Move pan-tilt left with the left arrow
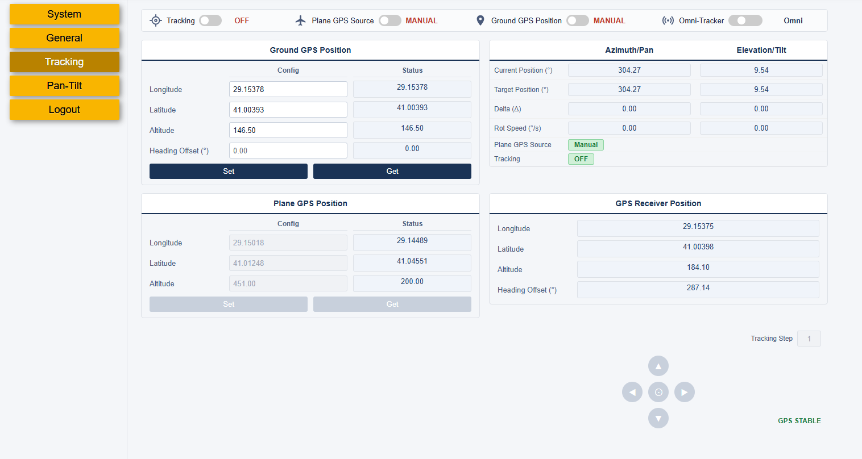The height and width of the screenshot is (459, 862). (632, 392)
